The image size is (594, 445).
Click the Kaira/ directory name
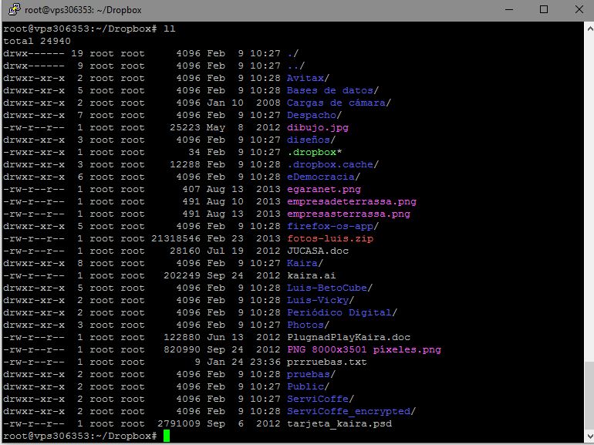coord(305,263)
